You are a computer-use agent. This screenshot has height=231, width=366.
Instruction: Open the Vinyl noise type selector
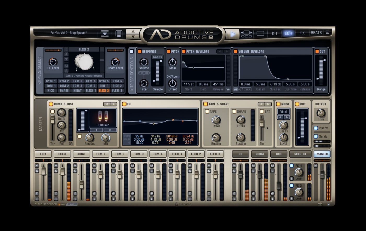coord(284,112)
